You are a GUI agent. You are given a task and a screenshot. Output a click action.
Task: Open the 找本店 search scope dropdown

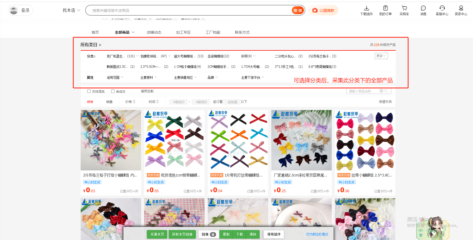pyautogui.click(x=71, y=11)
